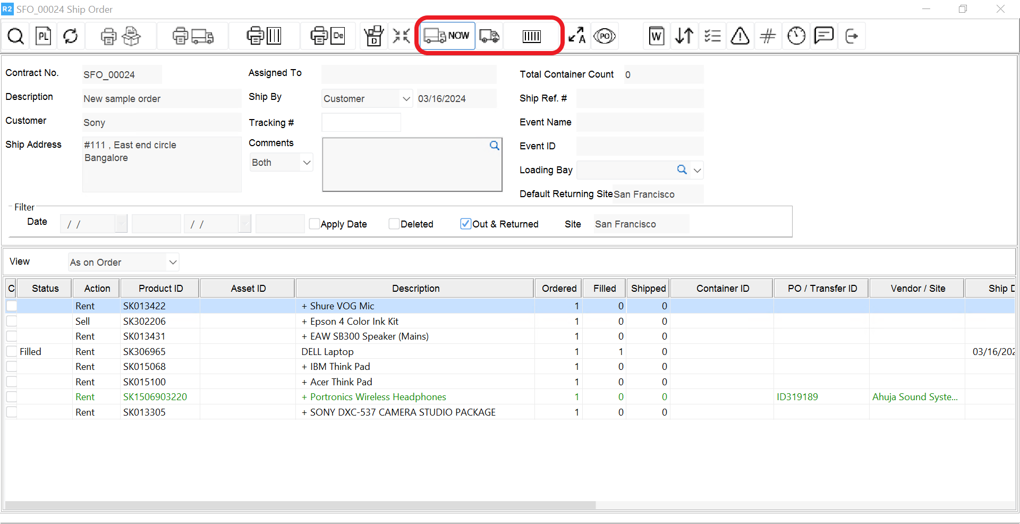
Task: Select the DELL Laptop row
Action: pyautogui.click(x=327, y=352)
